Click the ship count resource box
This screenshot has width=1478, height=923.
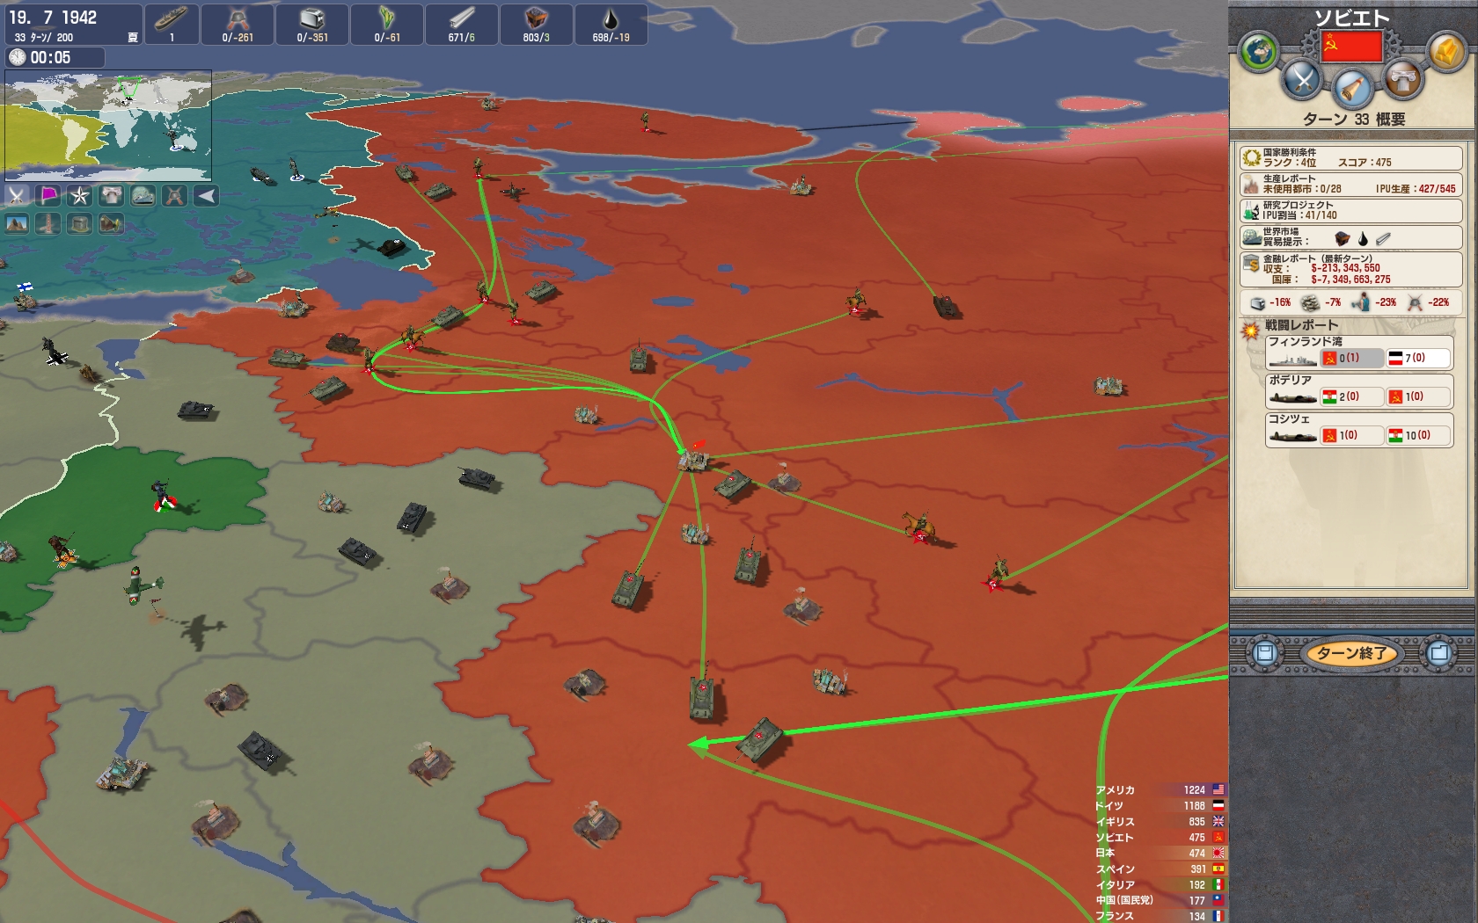172,24
